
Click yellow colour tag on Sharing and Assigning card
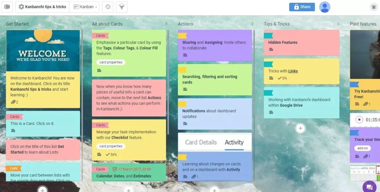click(182, 36)
